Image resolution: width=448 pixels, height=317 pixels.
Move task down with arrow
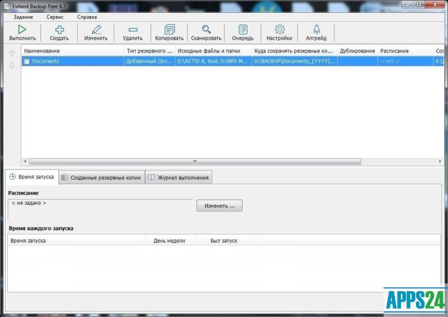tap(12, 65)
